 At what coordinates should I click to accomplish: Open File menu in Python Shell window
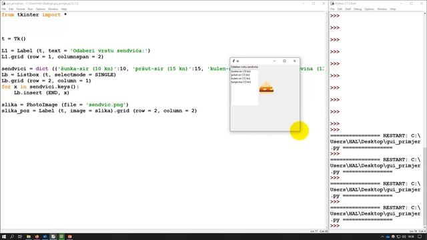(x=332, y=9)
